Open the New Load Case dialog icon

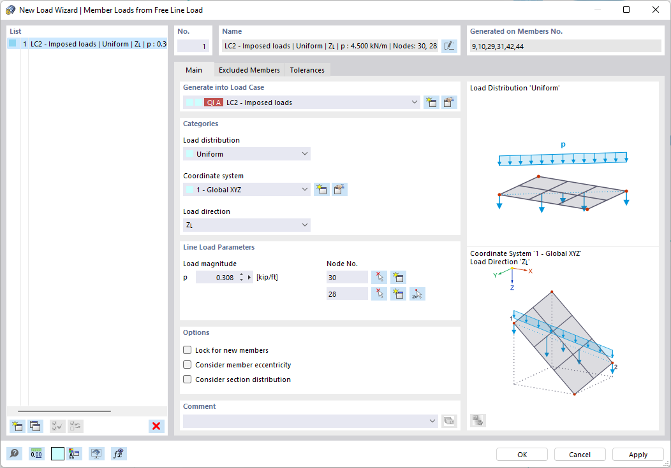tap(431, 102)
